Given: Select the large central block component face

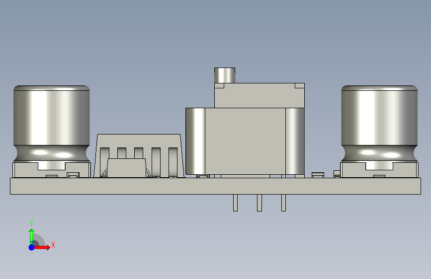Looking at the screenshot, I should 245,141.
